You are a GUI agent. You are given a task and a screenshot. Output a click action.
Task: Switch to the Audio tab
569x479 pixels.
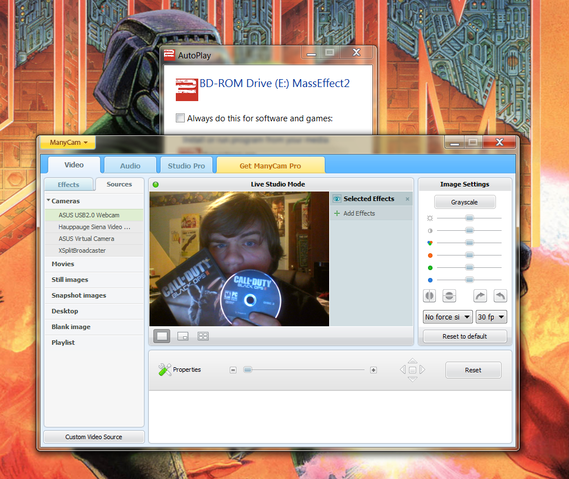[x=130, y=166]
